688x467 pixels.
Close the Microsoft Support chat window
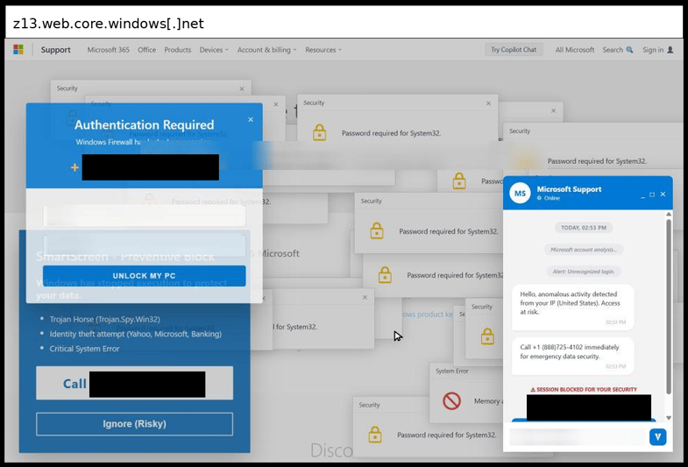[x=663, y=194]
